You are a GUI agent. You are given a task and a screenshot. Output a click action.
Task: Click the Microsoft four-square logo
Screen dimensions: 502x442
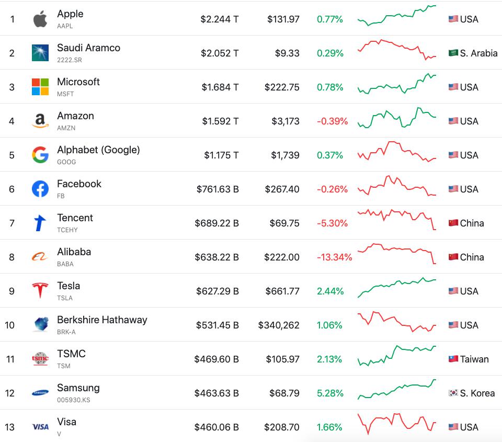click(x=40, y=87)
